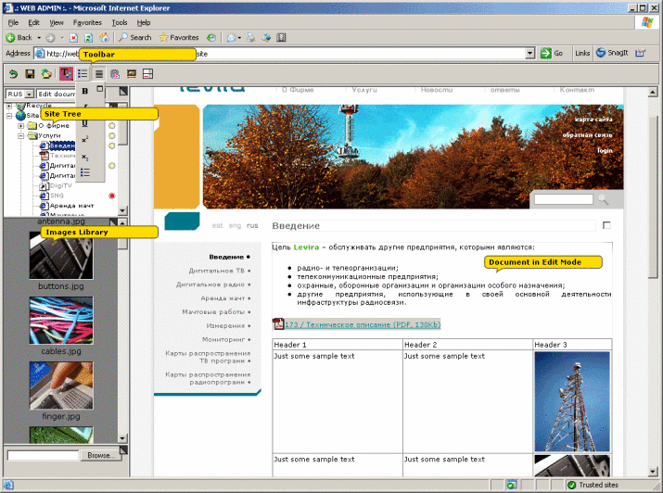Click the Go button next to address bar
663x493 pixels.
coord(553,53)
